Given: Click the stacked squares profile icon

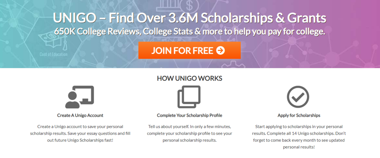Looking at the screenshot, I should click(x=189, y=97).
